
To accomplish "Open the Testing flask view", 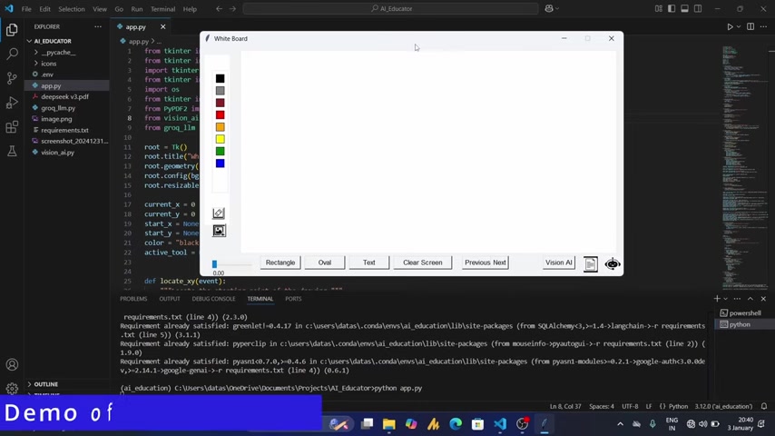I will pyautogui.click(x=12, y=151).
